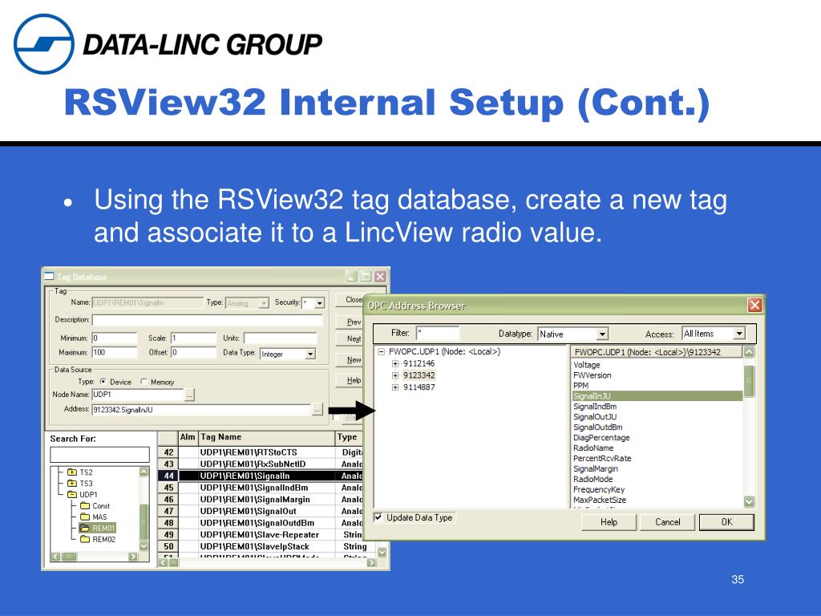This screenshot has width=821, height=616.
Task: Click the Address field with 9123342.SignalInJU
Action: pyautogui.click(x=201, y=410)
